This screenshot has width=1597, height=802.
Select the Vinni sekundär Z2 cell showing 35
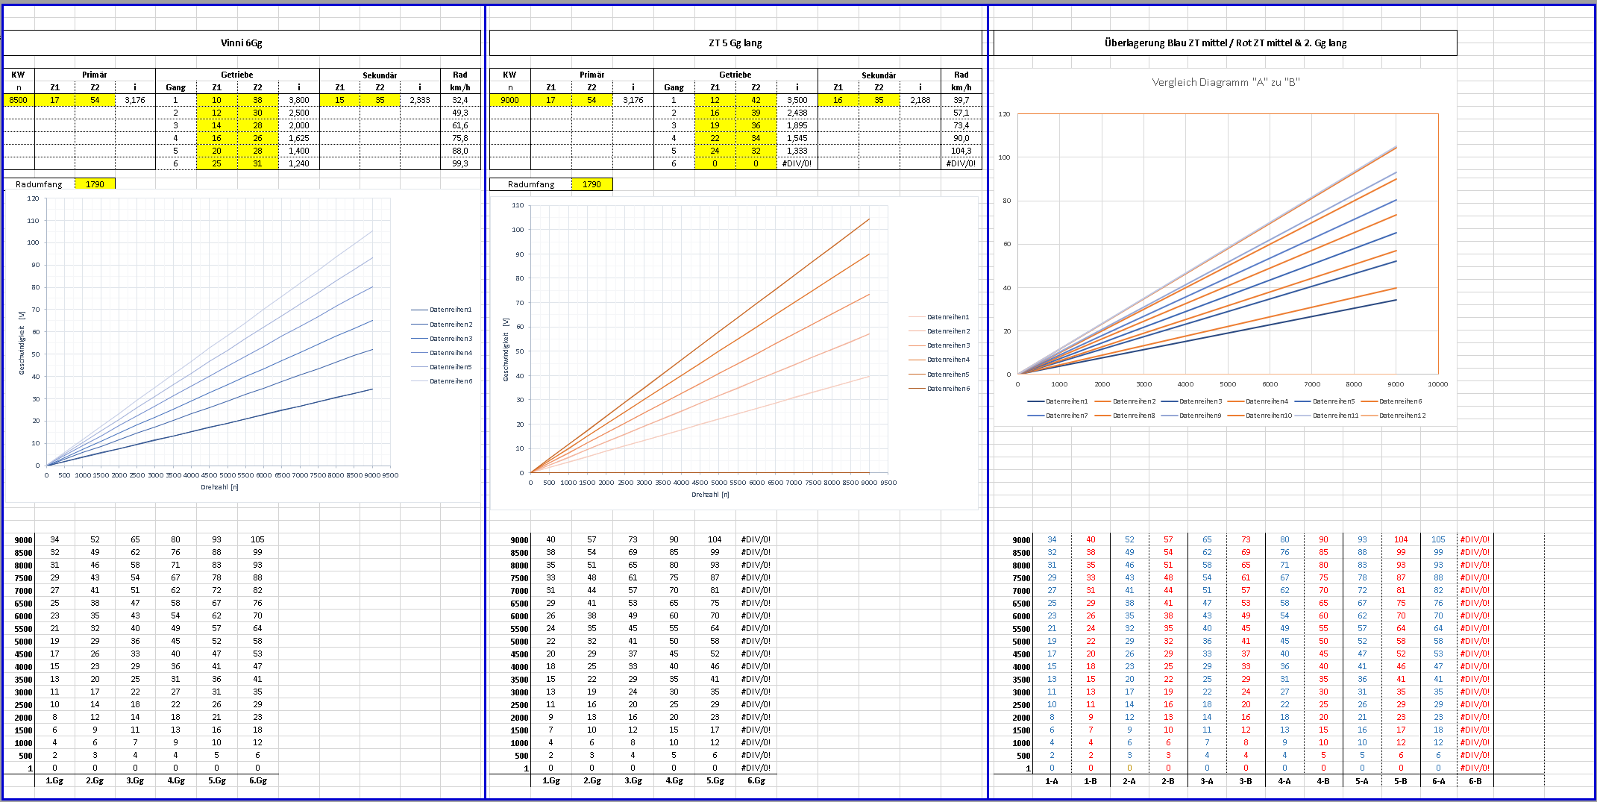click(x=380, y=100)
